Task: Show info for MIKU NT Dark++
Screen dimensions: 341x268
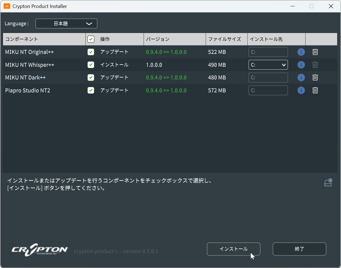Action: coord(301,78)
